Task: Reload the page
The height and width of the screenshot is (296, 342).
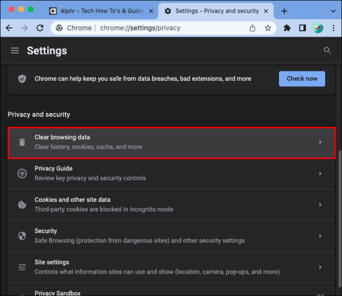Action: (40, 28)
